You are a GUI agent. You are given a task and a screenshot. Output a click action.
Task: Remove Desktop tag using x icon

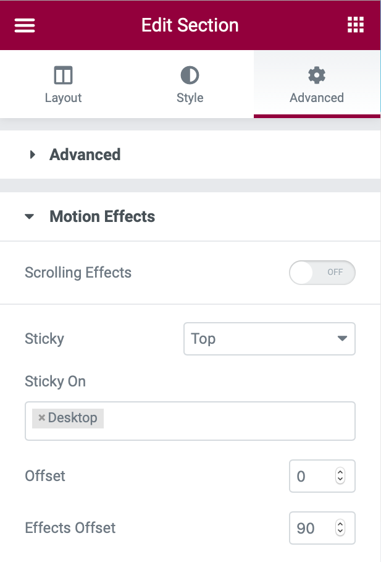click(x=42, y=418)
